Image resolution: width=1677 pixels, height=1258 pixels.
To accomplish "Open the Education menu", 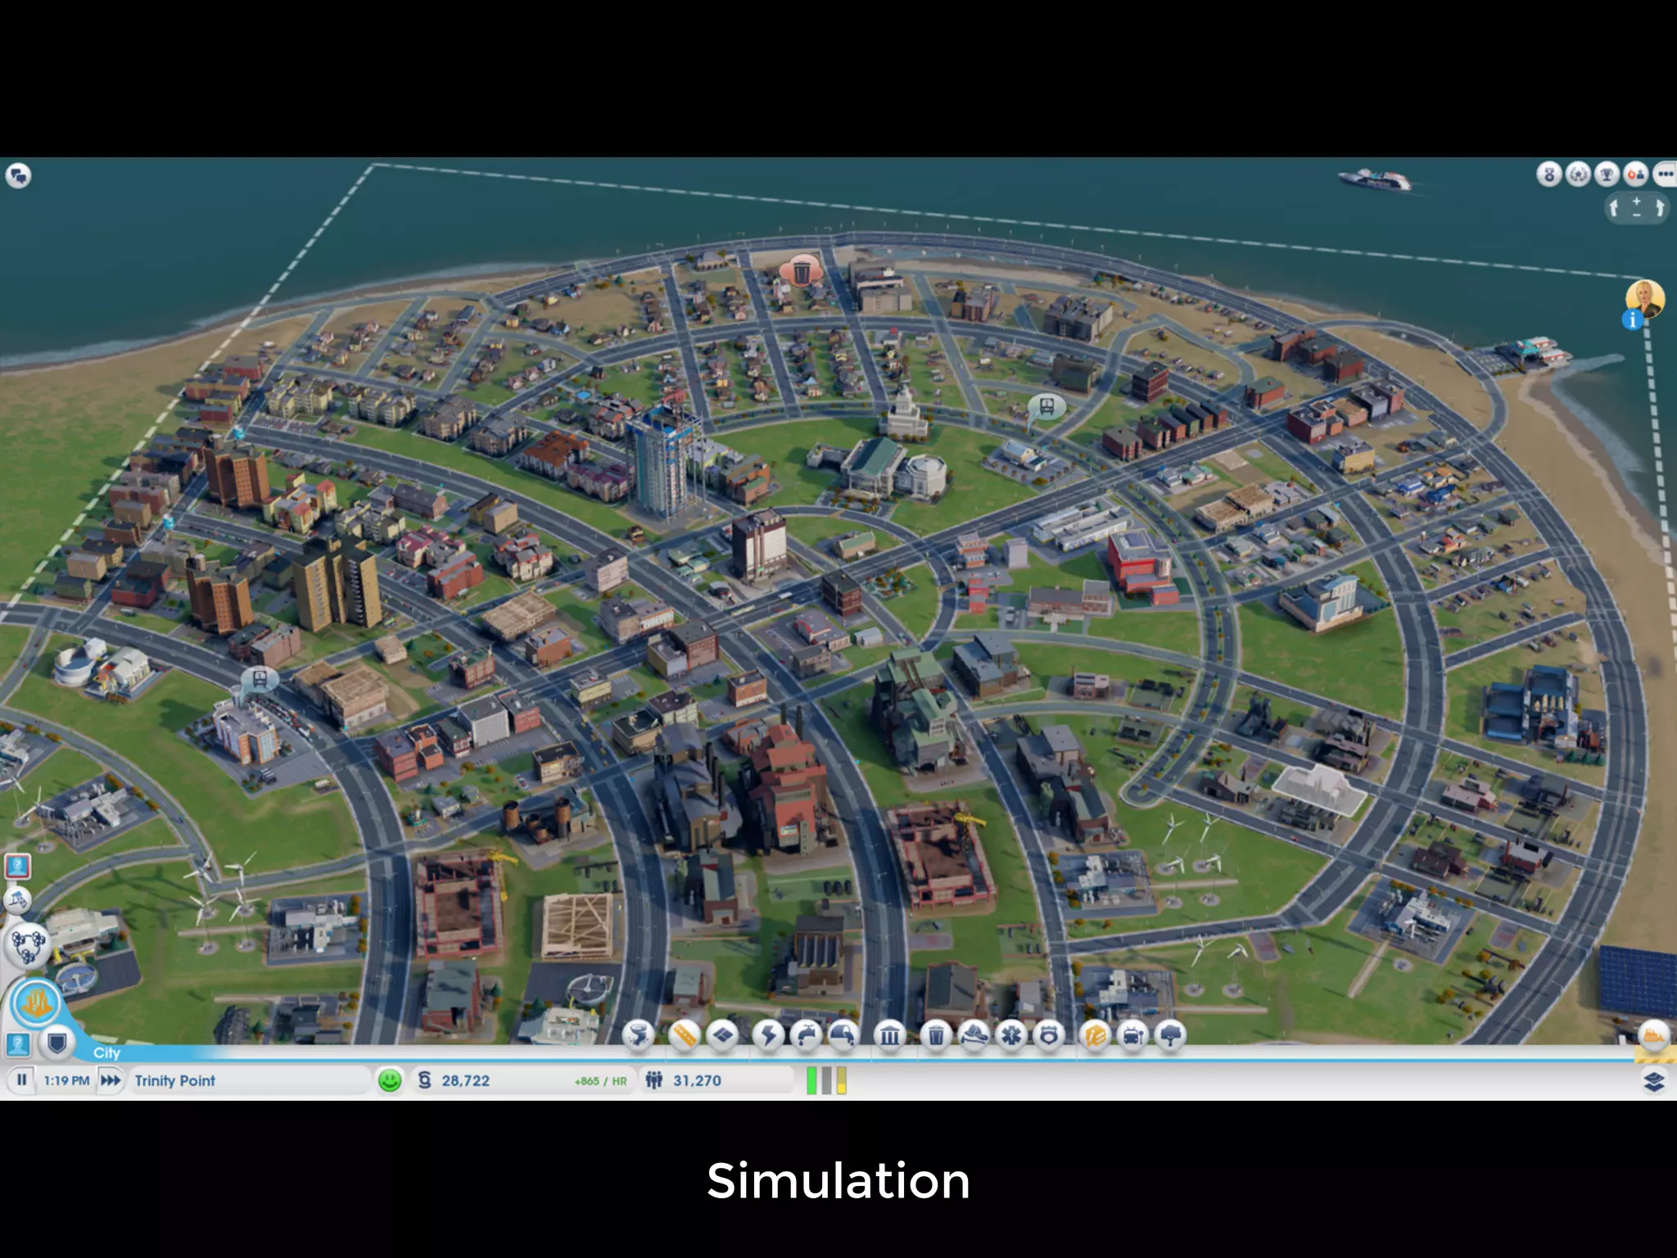I will coord(1095,1036).
